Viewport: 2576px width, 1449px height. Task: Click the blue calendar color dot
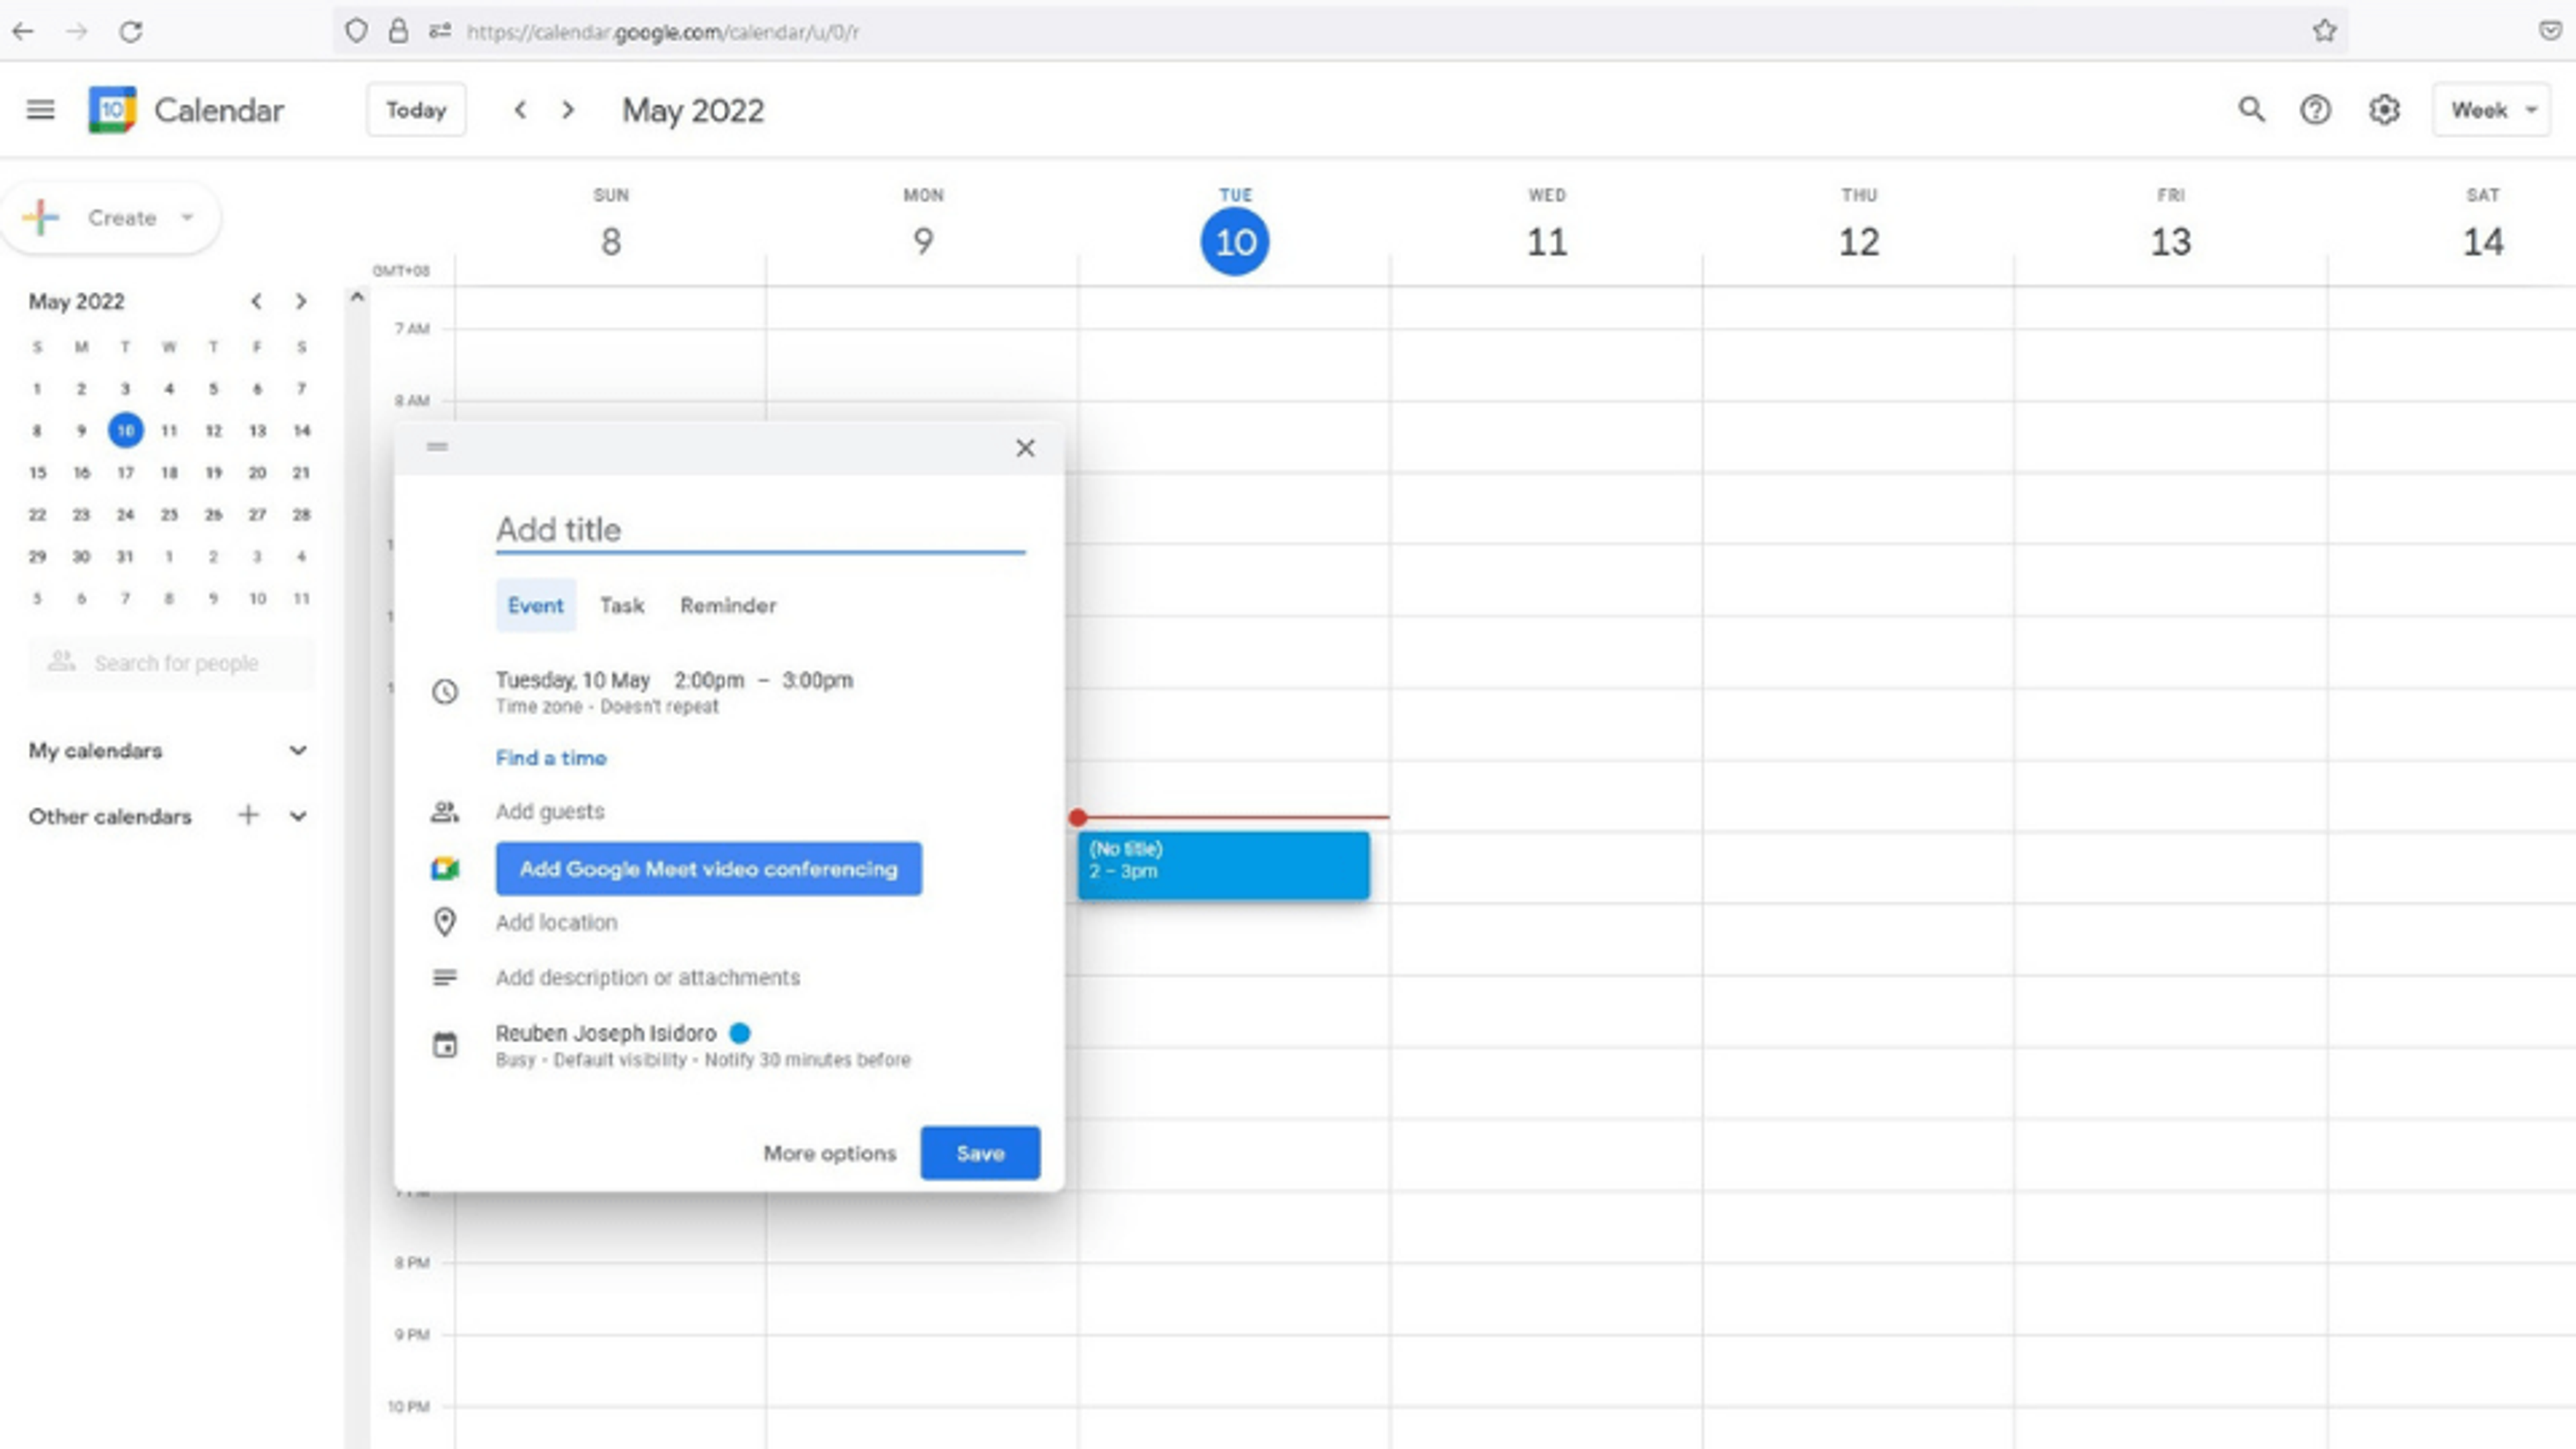click(x=740, y=1033)
